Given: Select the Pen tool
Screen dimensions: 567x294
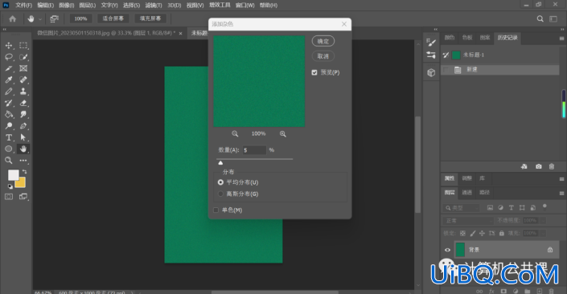Looking at the screenshot, I should pyautogui.click(x=23, y=126).
